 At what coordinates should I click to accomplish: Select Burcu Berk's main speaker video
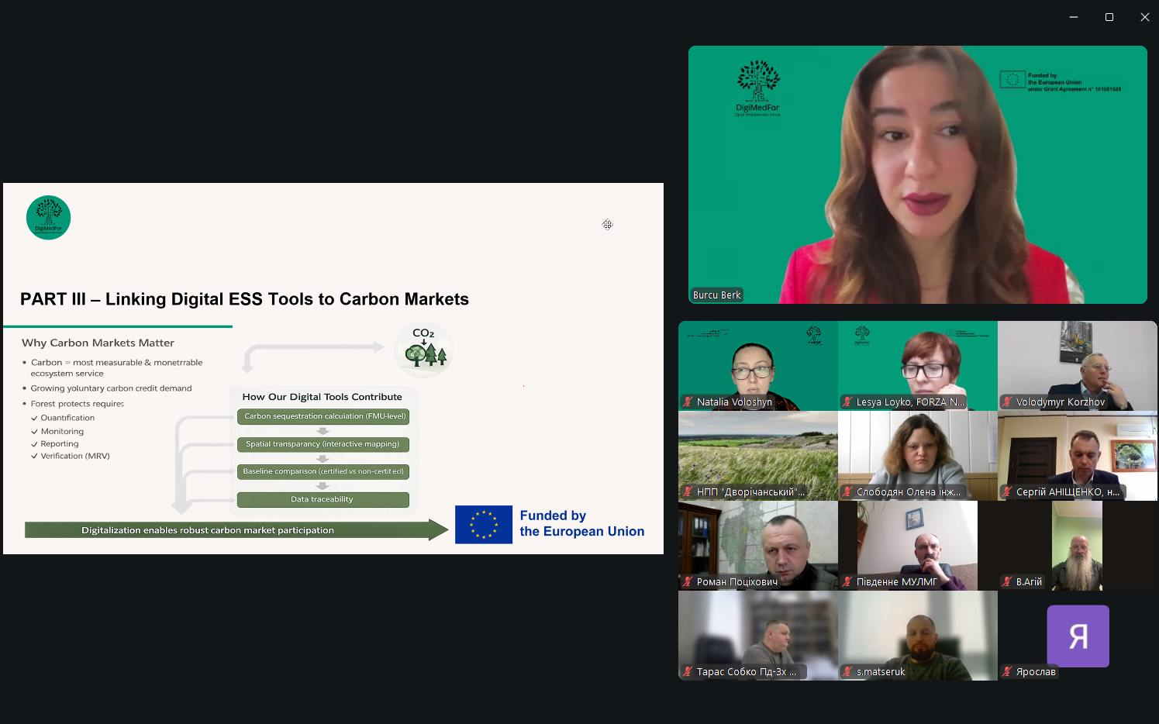(x=917, y=174)
